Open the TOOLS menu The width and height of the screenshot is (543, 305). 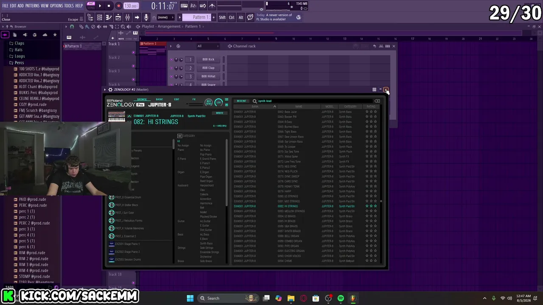point(69,6)
